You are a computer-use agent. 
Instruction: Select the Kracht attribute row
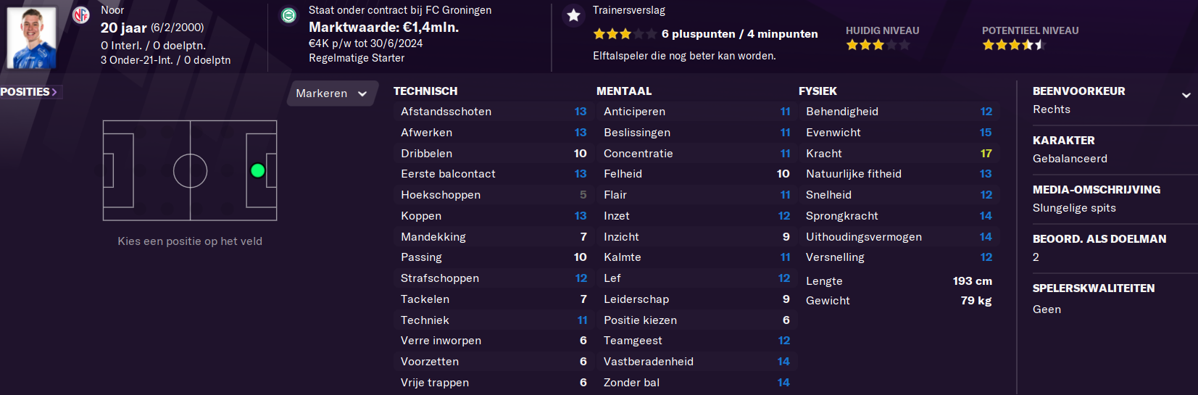[x=899, y=154]
